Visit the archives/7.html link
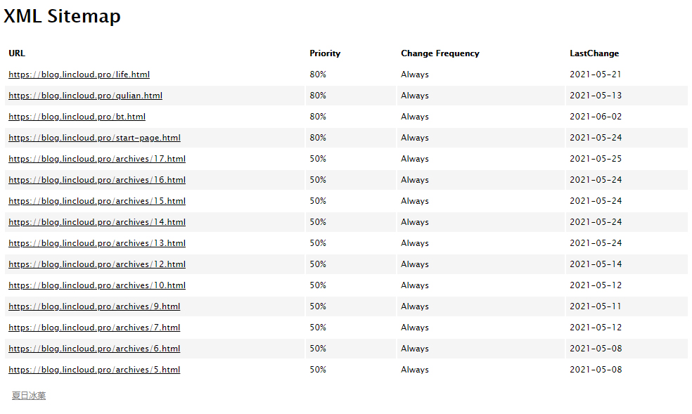The width and height of the screenshot is (692, 414). (x=94, y=328)
